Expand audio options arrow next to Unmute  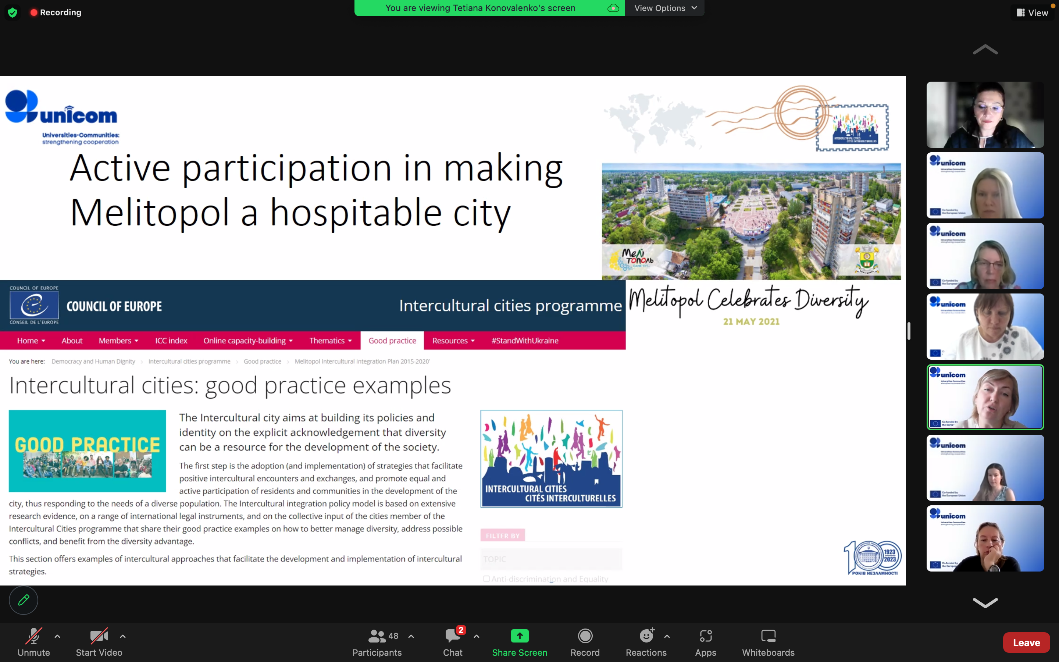click(57, 636)
